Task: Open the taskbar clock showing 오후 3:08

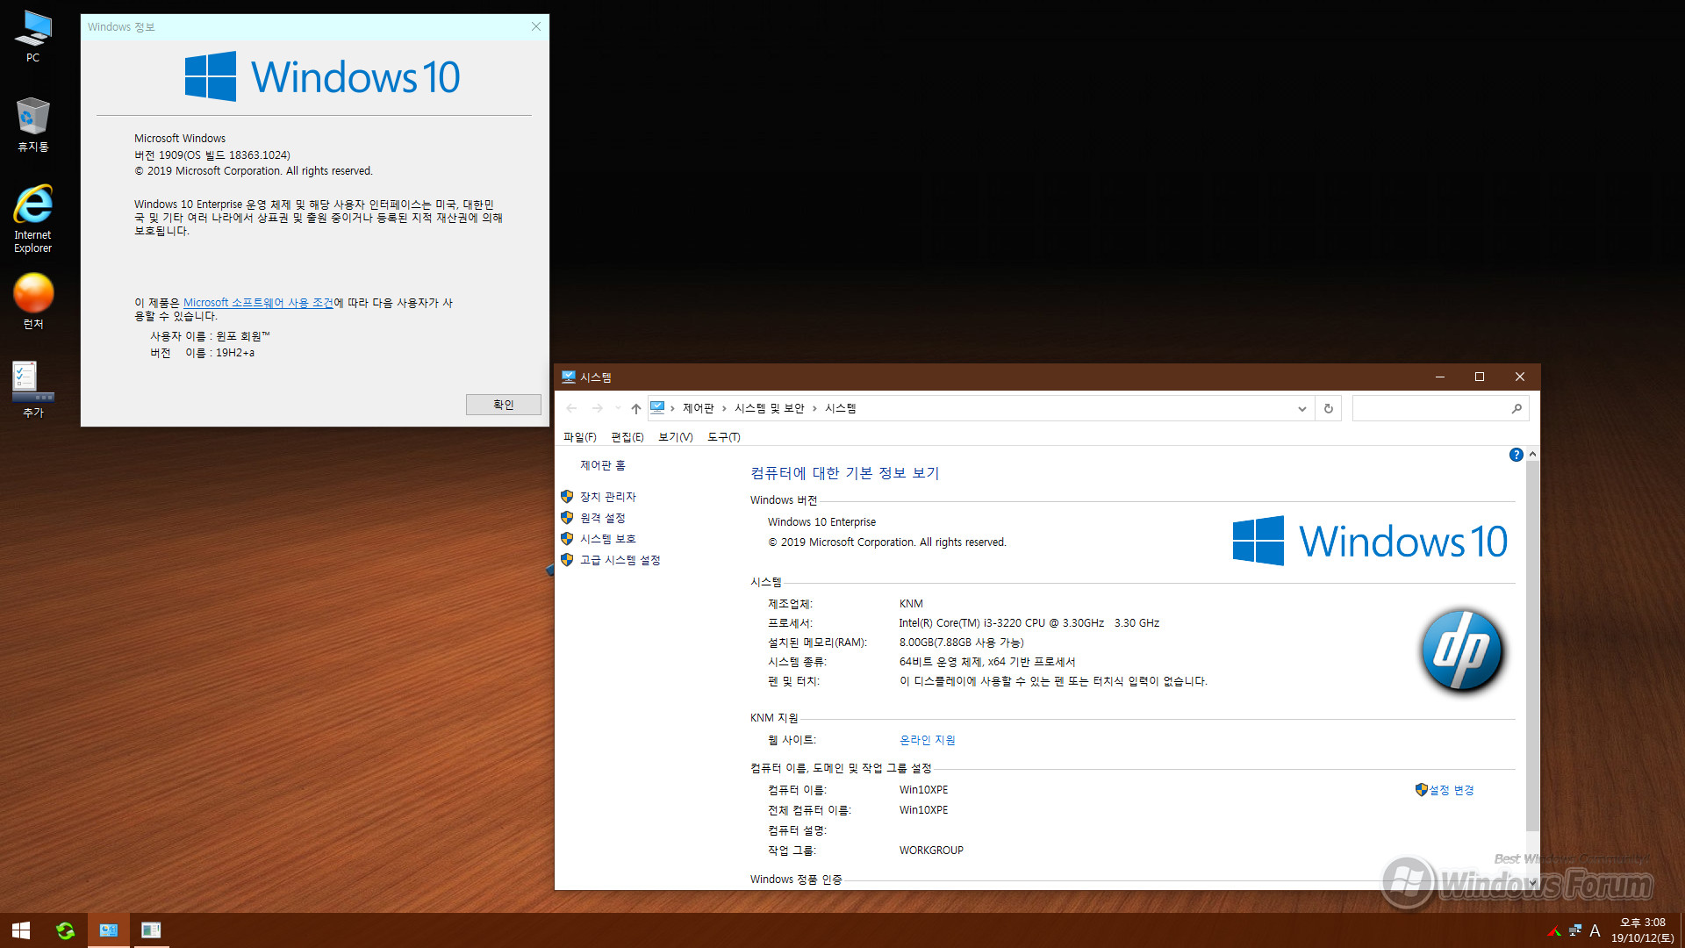Action: (x=1642, y=930)
